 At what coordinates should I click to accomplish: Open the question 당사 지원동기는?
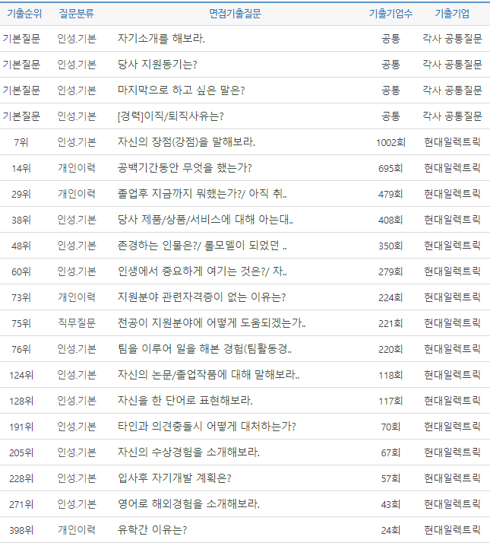point(158,64)
